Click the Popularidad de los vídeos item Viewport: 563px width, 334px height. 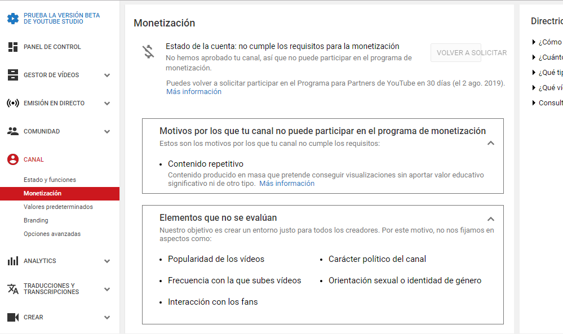(x=216, y=259)
